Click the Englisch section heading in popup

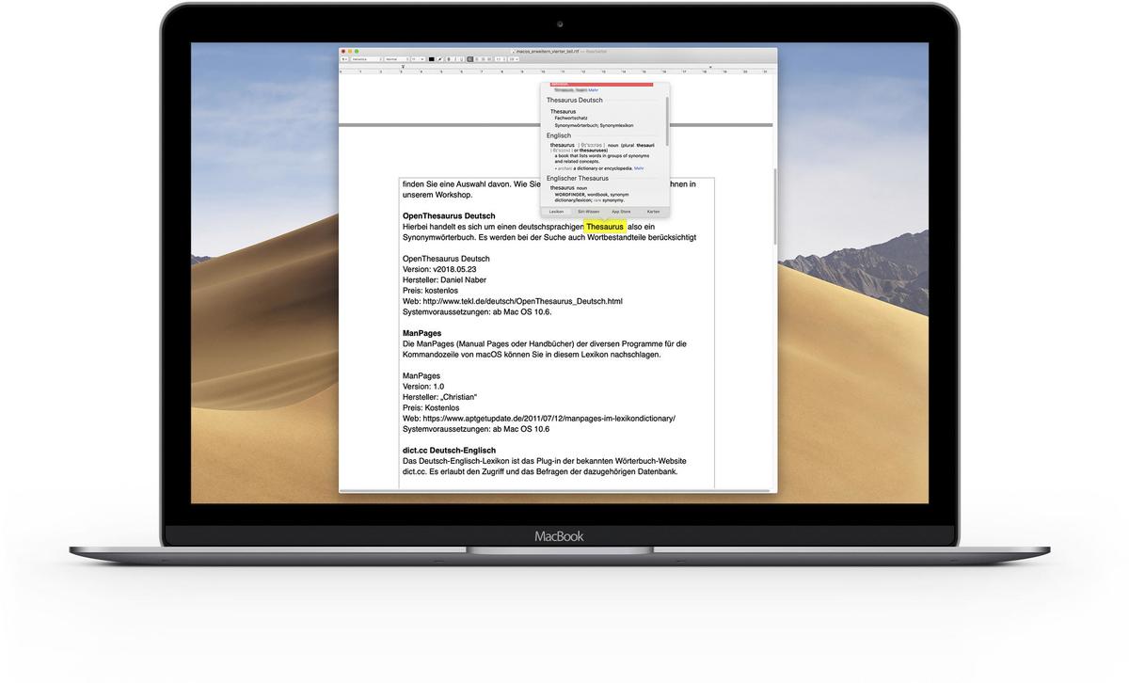pos(559,135)
